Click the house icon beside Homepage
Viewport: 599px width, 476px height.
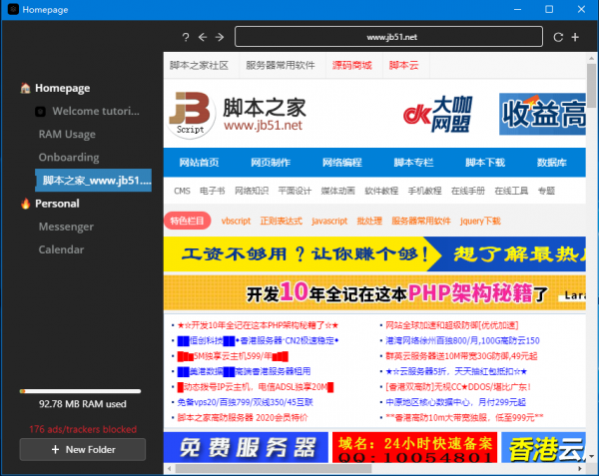(x=25, y=88)
